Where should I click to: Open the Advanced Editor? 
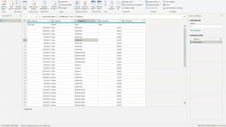coord(65,5)
